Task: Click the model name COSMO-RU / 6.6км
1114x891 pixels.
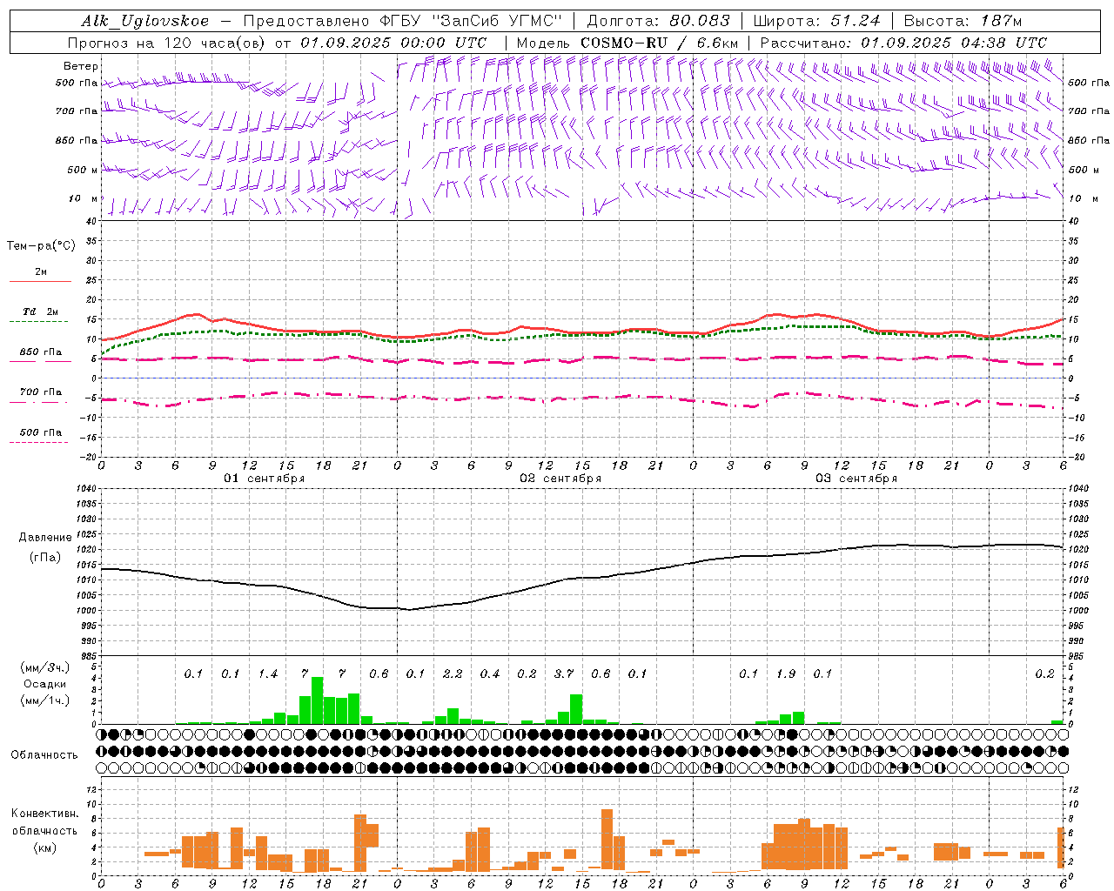Action: click(x=661, y=43)
